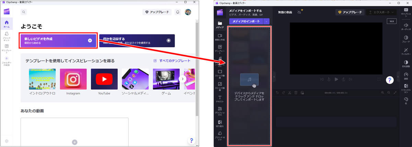Screen dimensions: 412x147
Task: Open 色 color panel on right sidebar
Action: pyautogui.click(x=406, y=100)
